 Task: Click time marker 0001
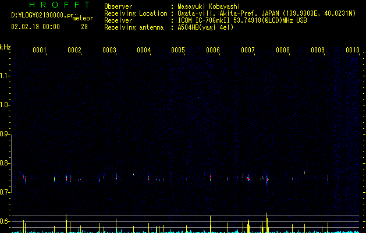pyautogui.click(x=39, y=50)
